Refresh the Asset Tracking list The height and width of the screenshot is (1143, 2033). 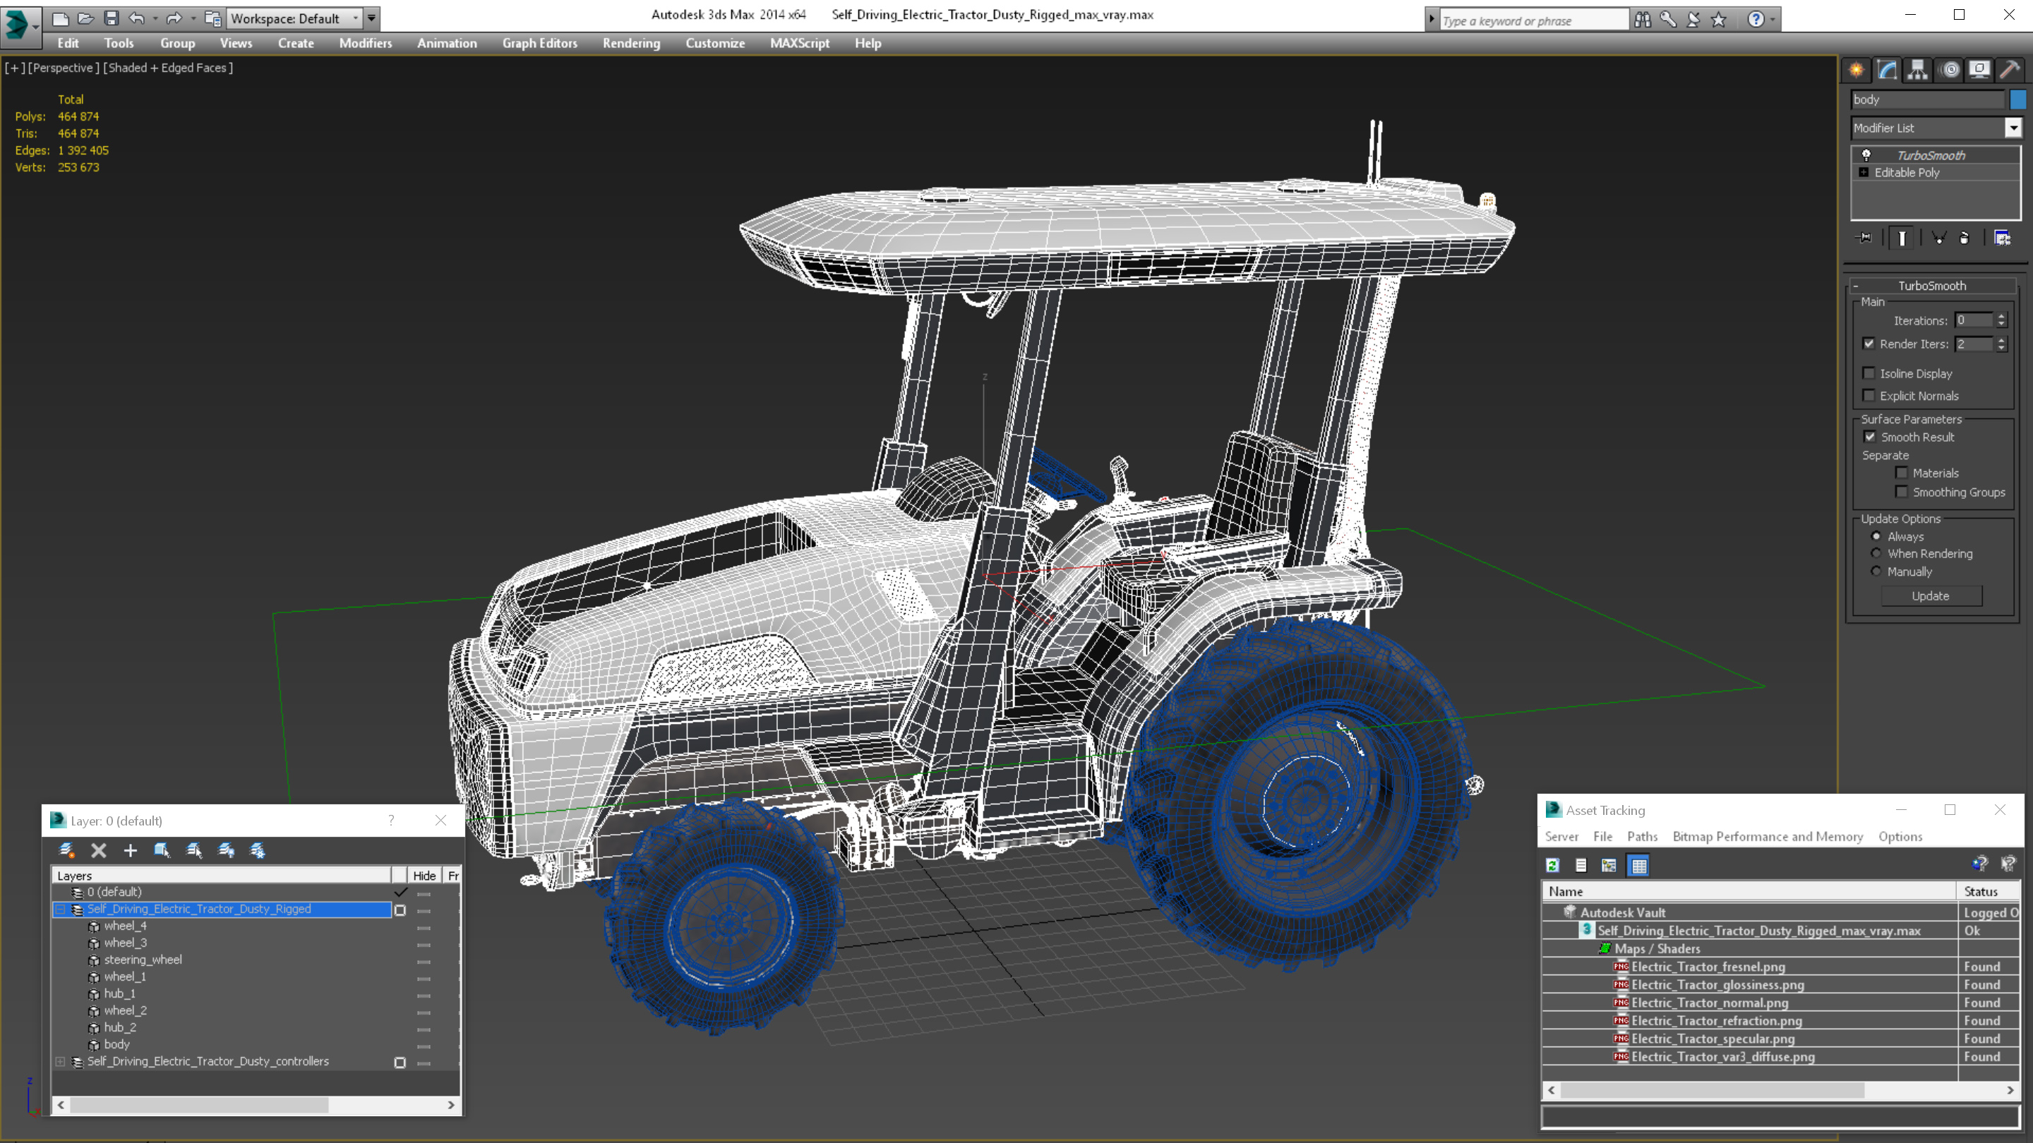point(1552,865)
